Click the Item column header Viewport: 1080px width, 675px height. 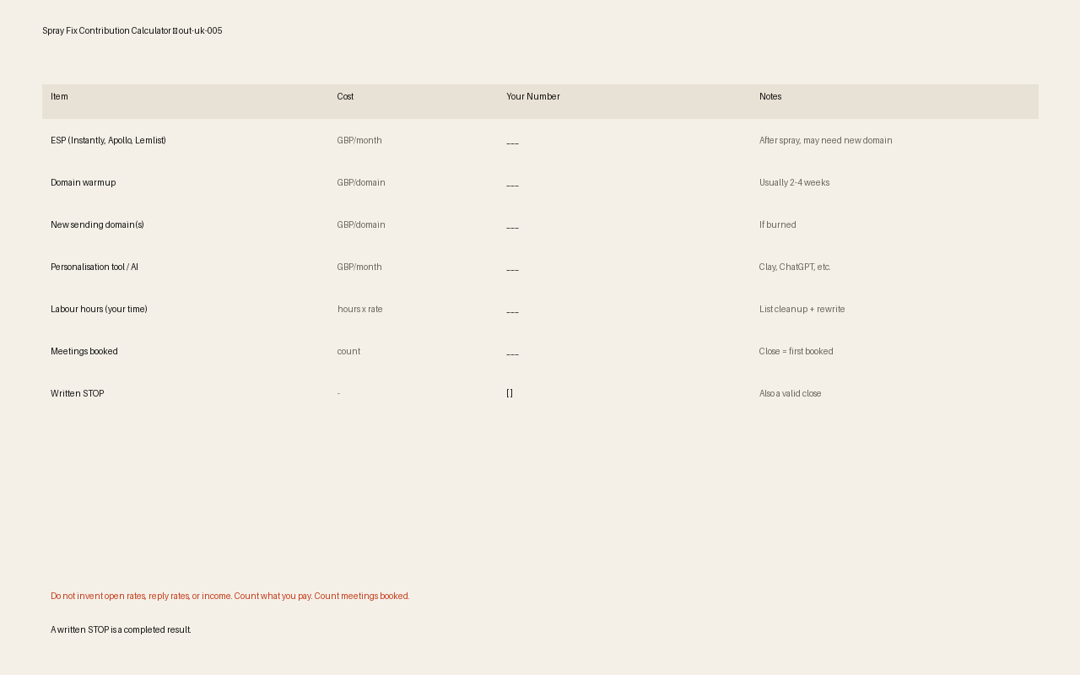59,97
